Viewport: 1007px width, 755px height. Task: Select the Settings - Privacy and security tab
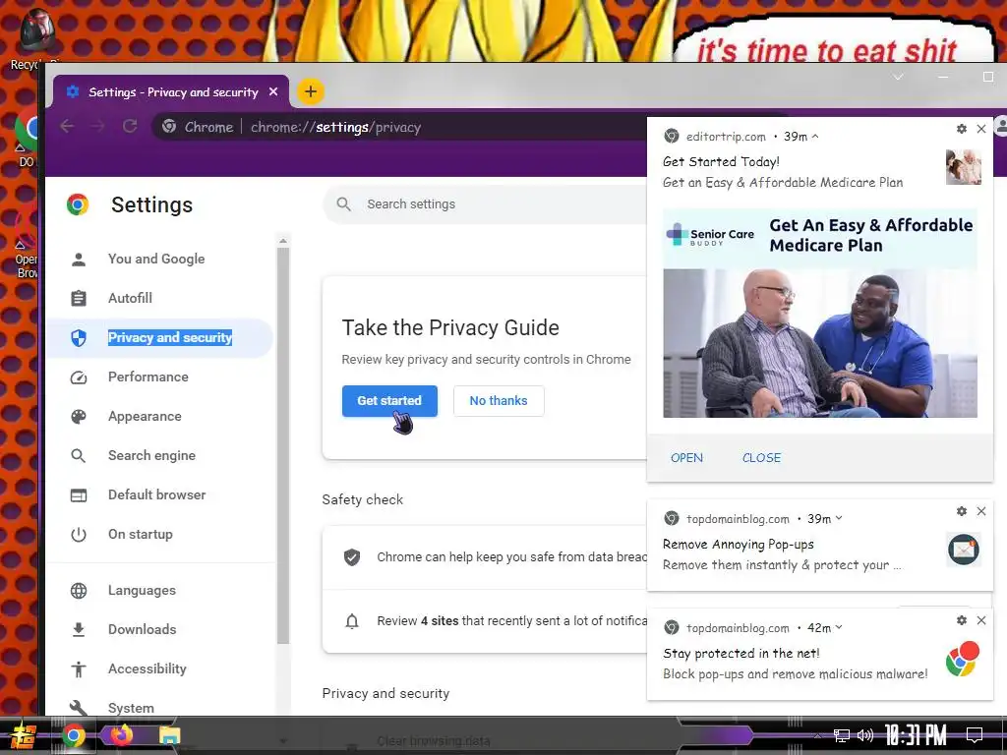[x=171, y=91]
